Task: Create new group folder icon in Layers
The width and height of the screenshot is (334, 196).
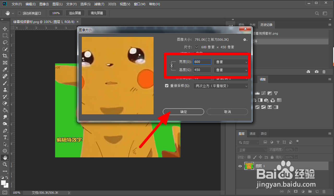Action: (x=310, y=191)
